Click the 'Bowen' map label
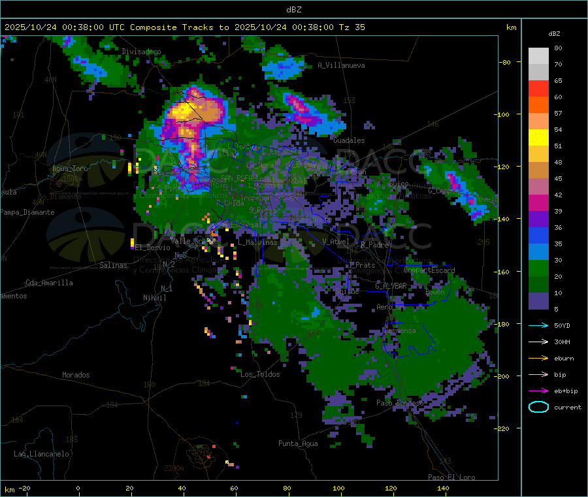 (435, 292)
